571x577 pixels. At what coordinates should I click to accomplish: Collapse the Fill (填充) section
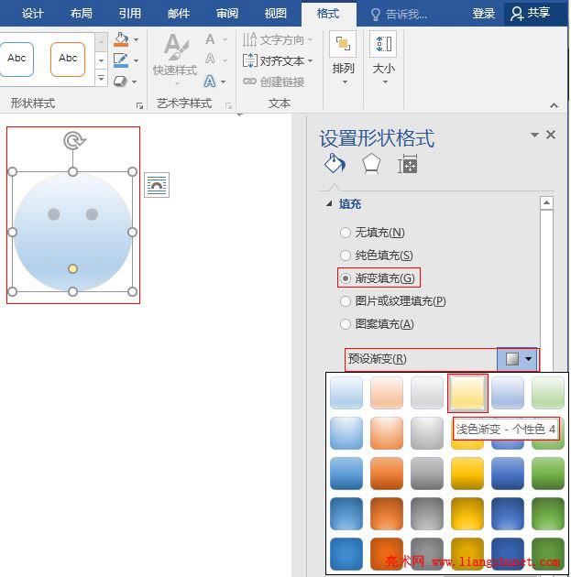[x=329, y=204]
